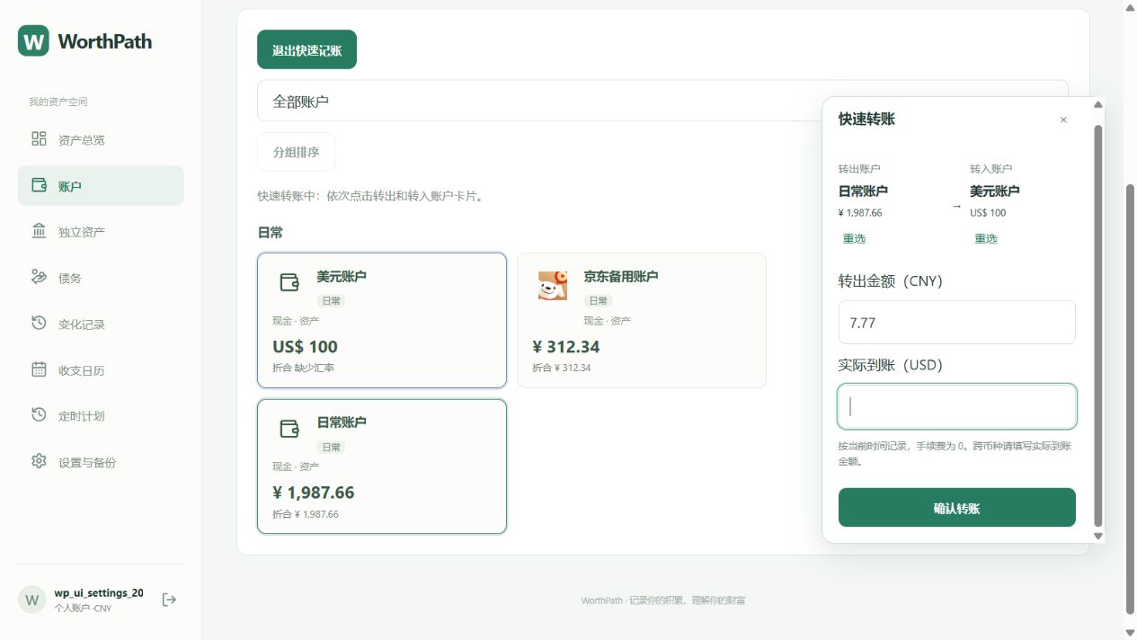Click the transfer panel scrollbar up arrow
The height and width of the screenshot is (640, 1137).
[1097, 104]
